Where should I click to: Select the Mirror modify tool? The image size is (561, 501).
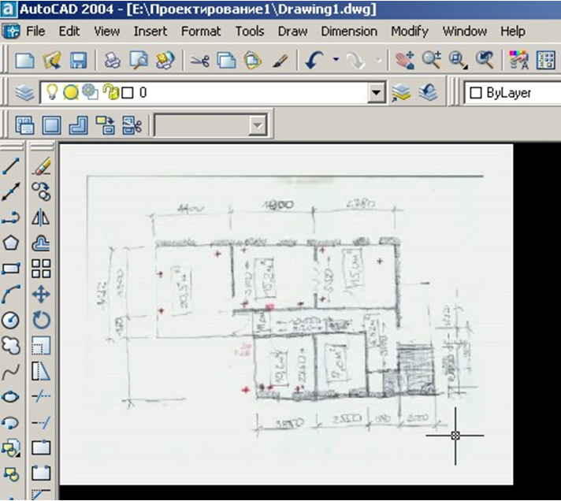coord(41,217)
